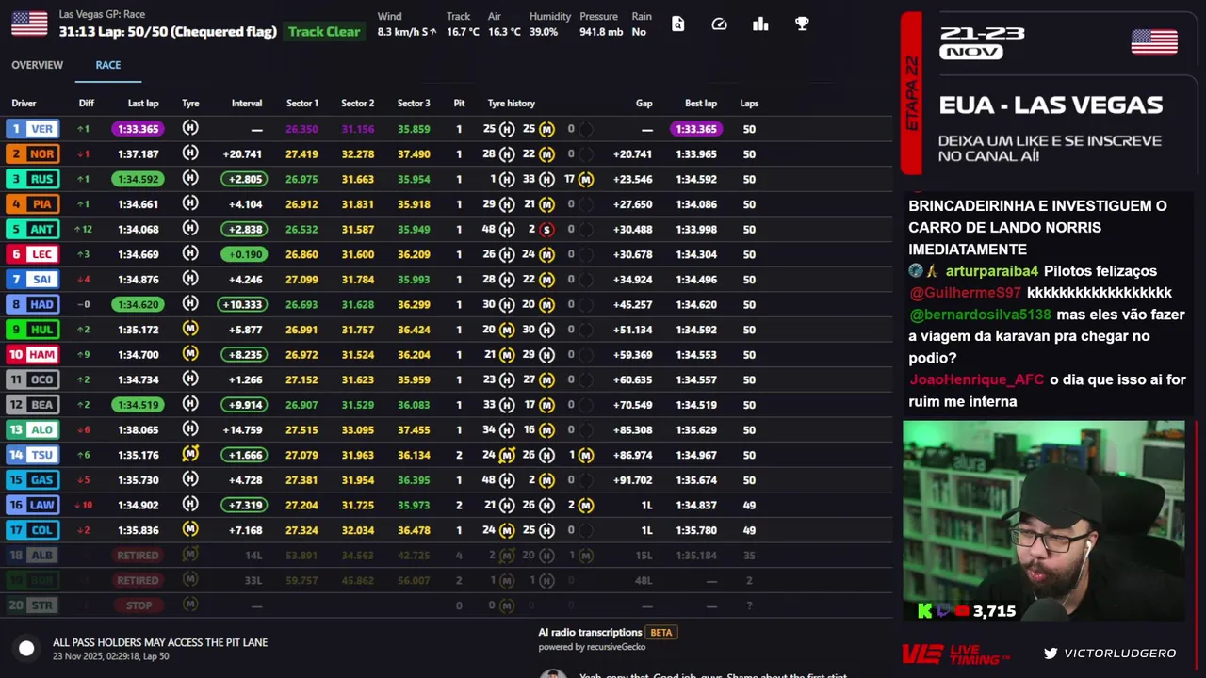1206x678 pixels.
Task: Click the medium tyre icon in HUL row
Action: (x=190, y=329)
